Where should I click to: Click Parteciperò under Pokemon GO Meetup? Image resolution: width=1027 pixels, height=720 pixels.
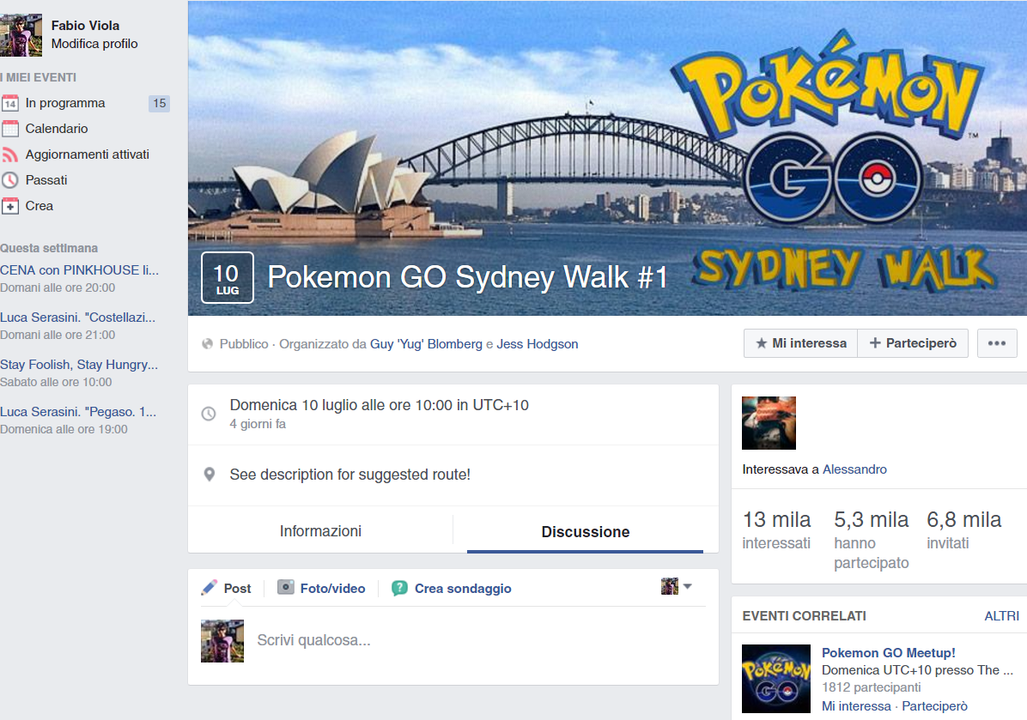[x=934, y=706]
